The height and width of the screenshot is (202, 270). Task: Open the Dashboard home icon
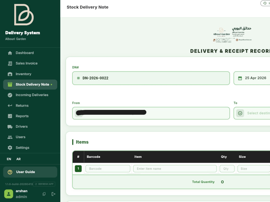(x=10, y=53)
